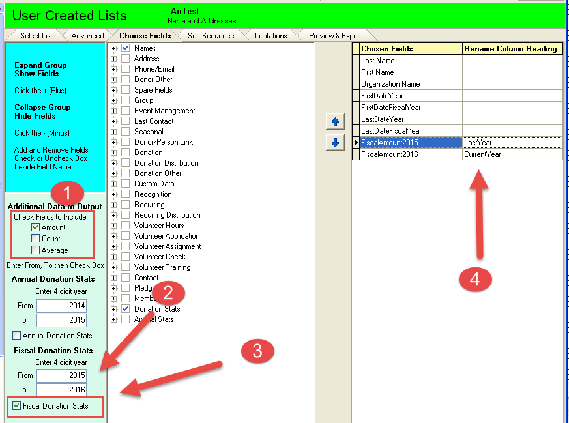Expand the Donation Stats group
Viewport: 569px width, 423px height.
114,309
